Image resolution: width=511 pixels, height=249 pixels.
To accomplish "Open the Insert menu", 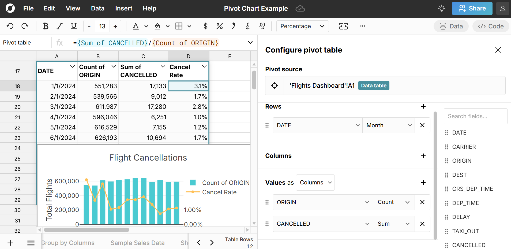I will pos(124,8).
